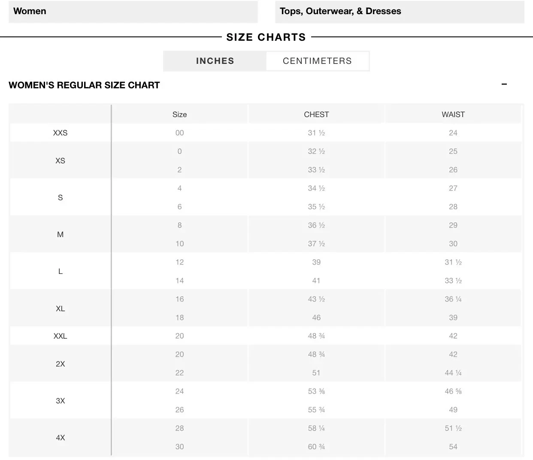The image size is (533, 460).
Task: Click the 60 ¾ chest measurement
Action: coord(316,447)
